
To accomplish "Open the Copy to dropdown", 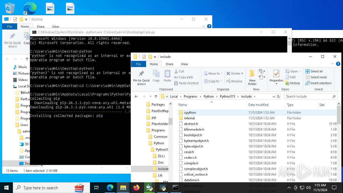I will (213, 81).
